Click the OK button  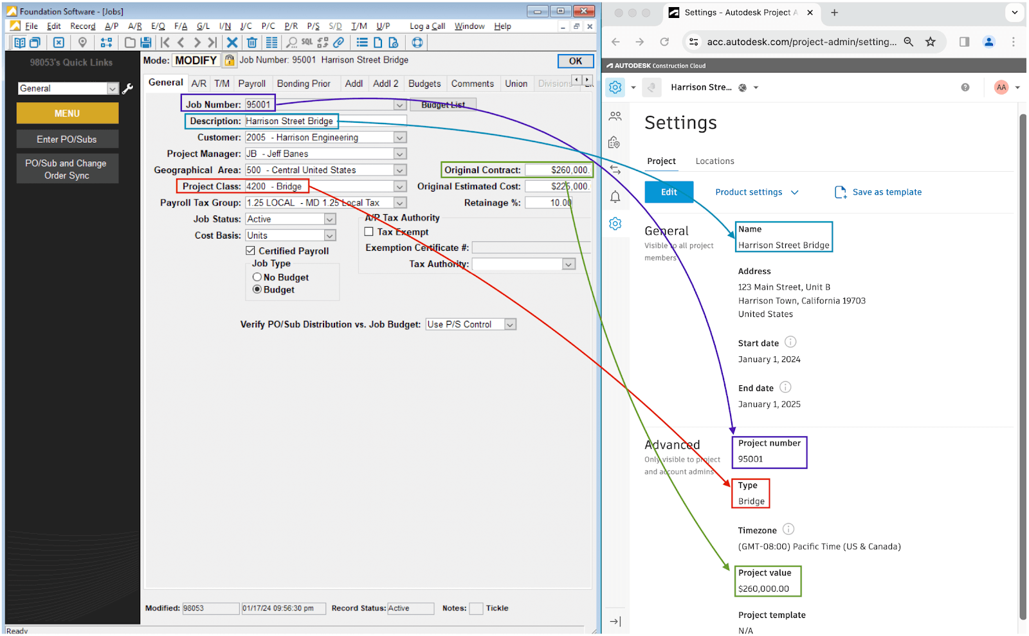coord(576,61)
